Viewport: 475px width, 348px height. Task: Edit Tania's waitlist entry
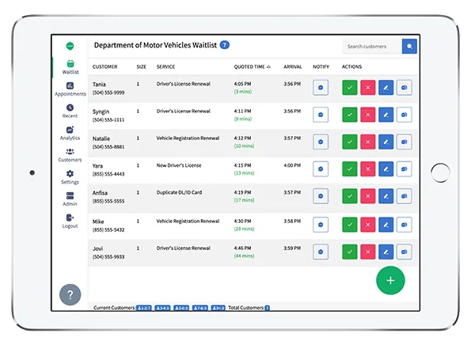pos(386,88)
